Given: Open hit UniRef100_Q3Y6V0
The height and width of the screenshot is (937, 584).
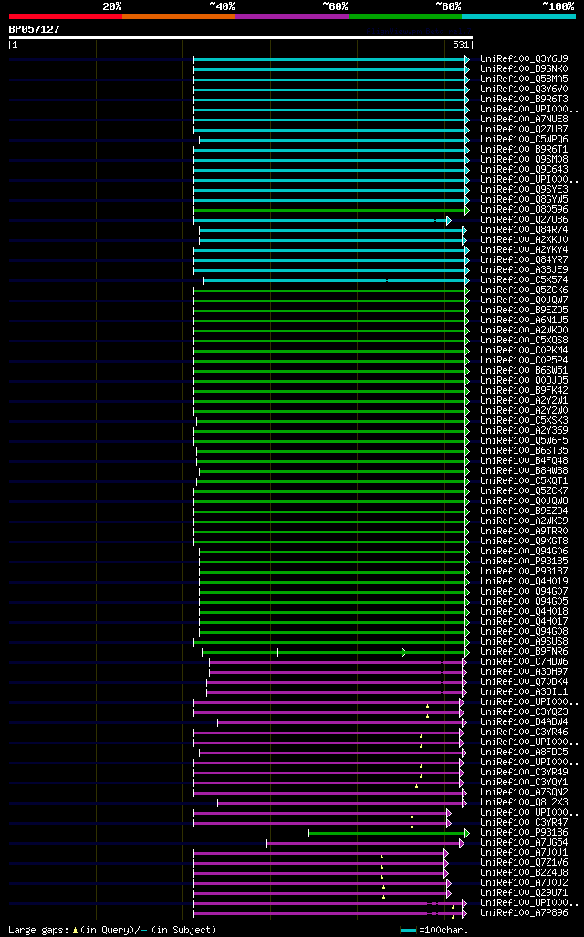Looking at the screenshot, I should click(525, 89).
